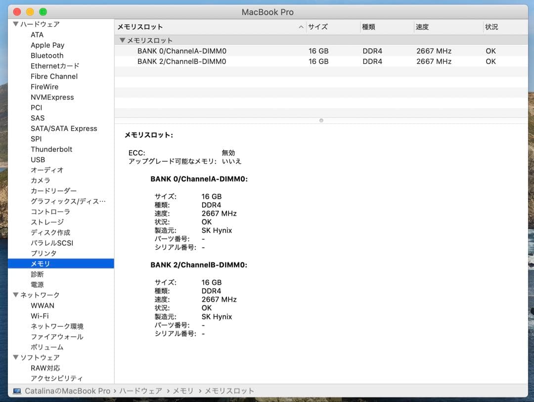Open the Bluetooth section in the sidebar

pos(47,55)
